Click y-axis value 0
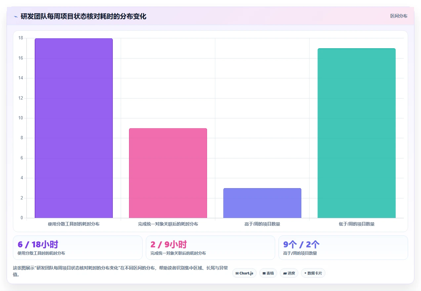The image size is (421, 291). coord(22,218)
